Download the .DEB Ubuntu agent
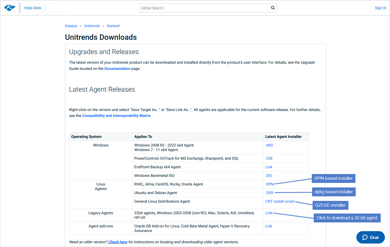Image resolution: width=390 pixels, height=247 pixels. coord(269,193)
